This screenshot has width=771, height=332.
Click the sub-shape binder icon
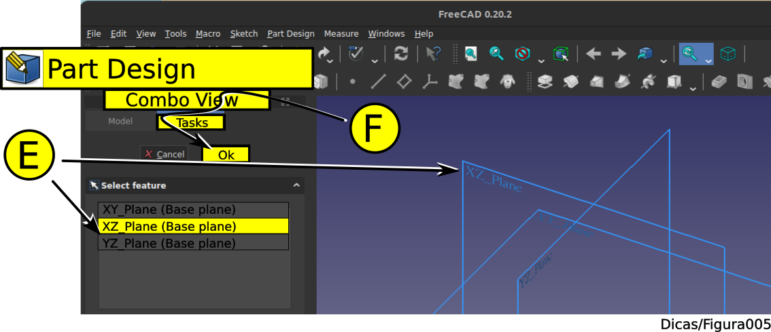tap(482, 81)
